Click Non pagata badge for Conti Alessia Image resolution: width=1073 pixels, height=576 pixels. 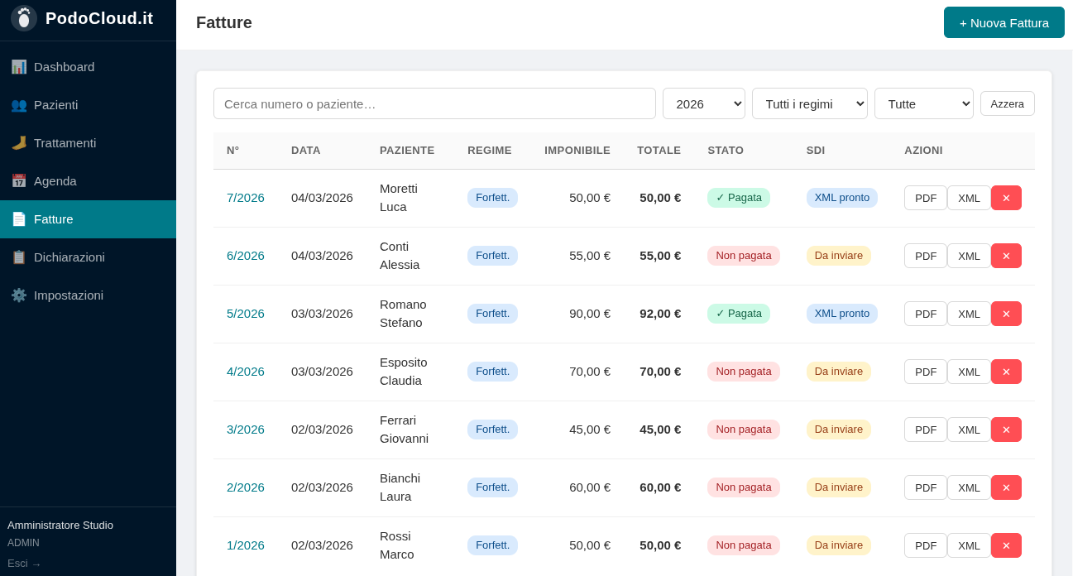pyautogui.click(x=744, y=256)
